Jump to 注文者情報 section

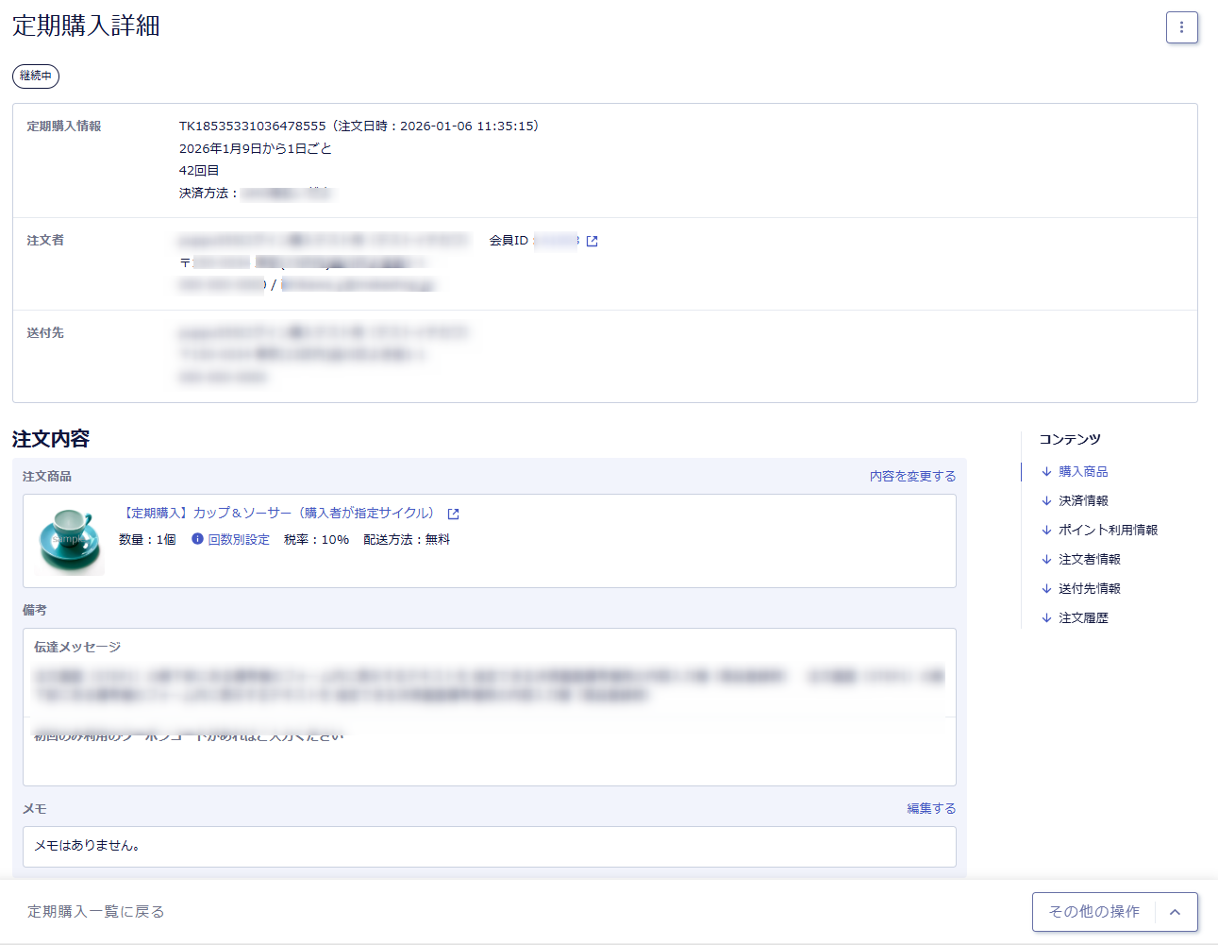pos(1089,560)
